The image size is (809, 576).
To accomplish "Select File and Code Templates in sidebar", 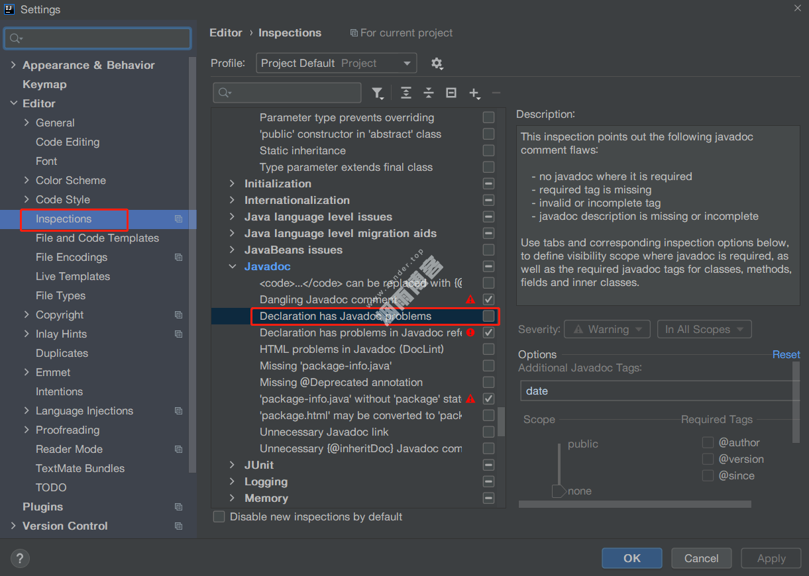I will click(x=97, y=238).
